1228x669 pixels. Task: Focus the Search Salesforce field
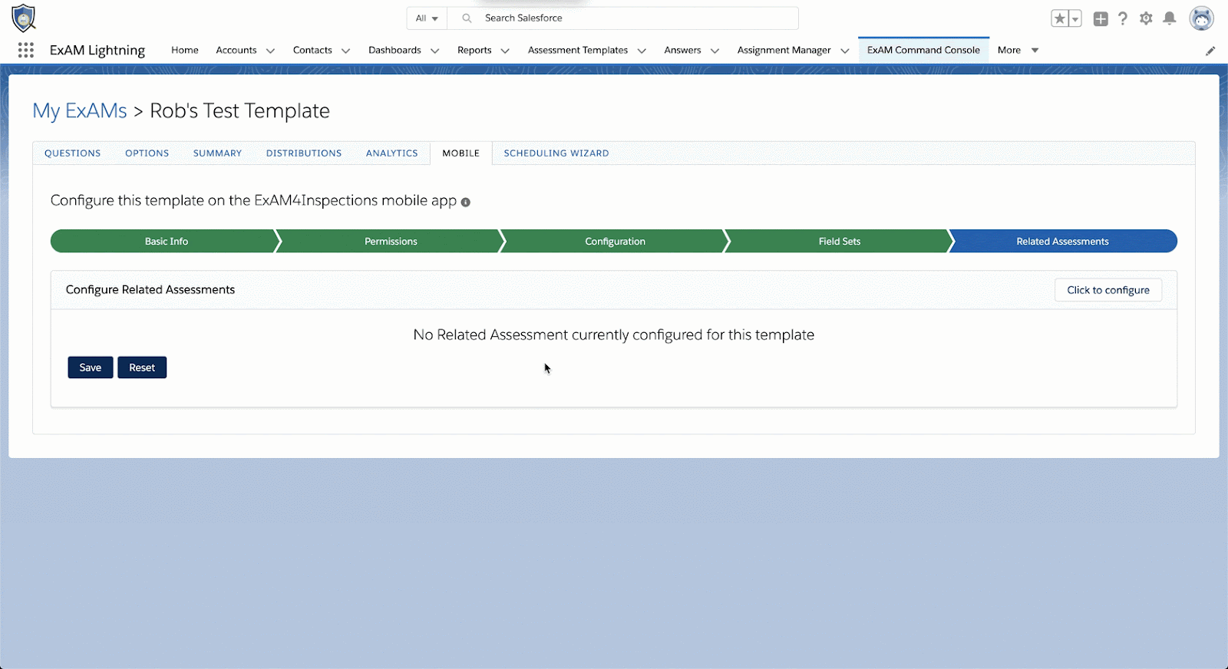click(623, 18)
